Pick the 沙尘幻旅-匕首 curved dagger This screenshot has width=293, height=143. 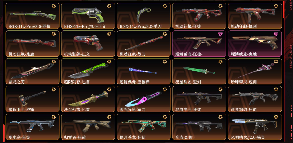[x=88, y=99]
